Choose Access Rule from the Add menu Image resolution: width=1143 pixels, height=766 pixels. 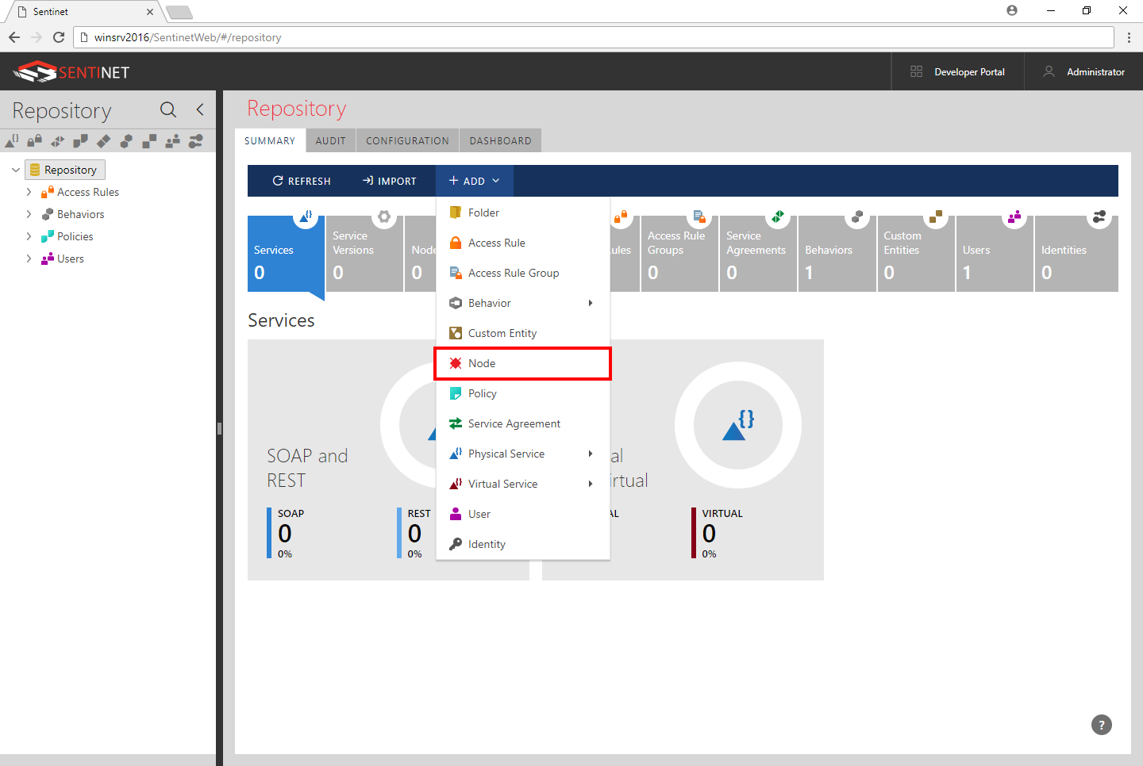tap(523, 243)
